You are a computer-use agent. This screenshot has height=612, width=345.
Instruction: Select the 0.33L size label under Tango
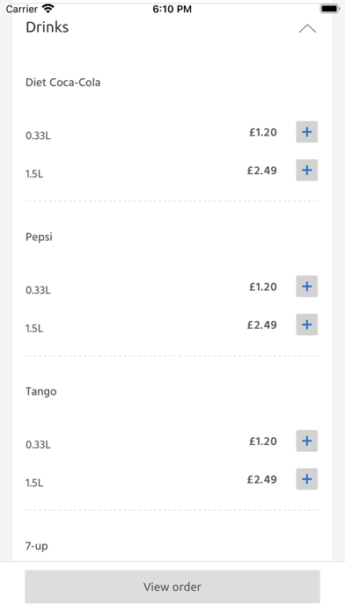point(38,445)
